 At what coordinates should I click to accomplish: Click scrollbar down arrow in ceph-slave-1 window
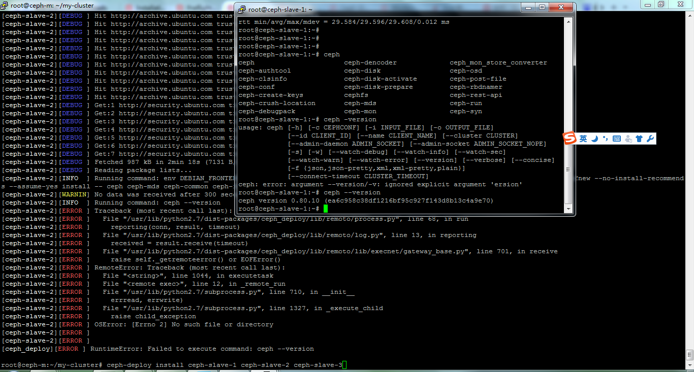(569, 209)
